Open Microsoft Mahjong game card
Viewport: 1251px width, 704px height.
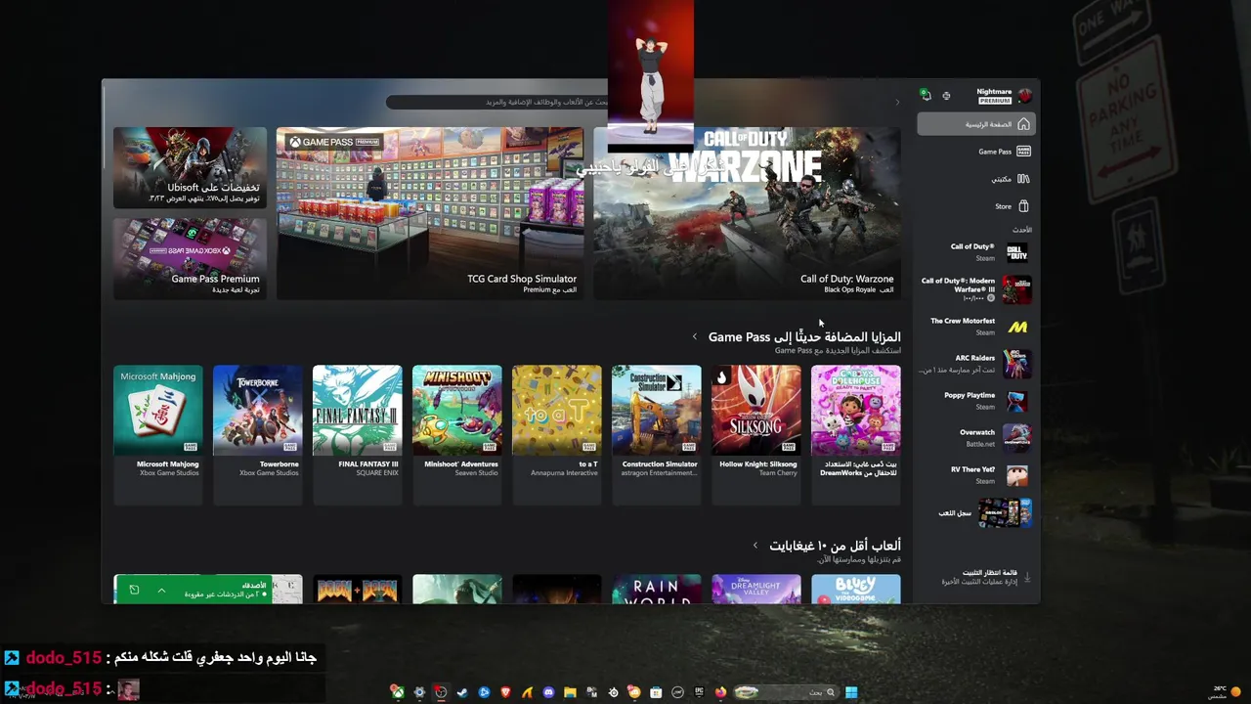tap(158, 433)
